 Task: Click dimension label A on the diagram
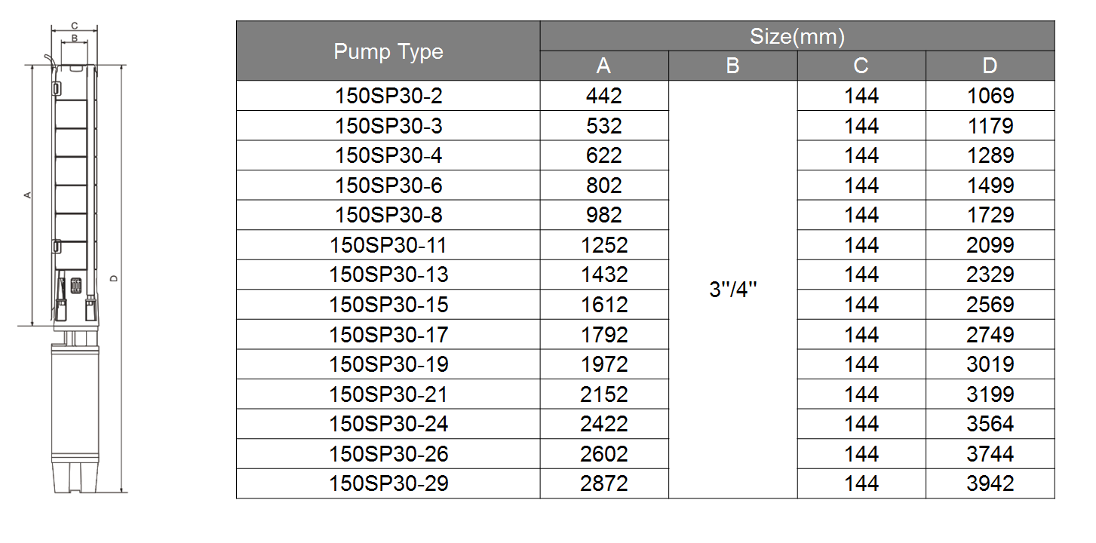27,195
